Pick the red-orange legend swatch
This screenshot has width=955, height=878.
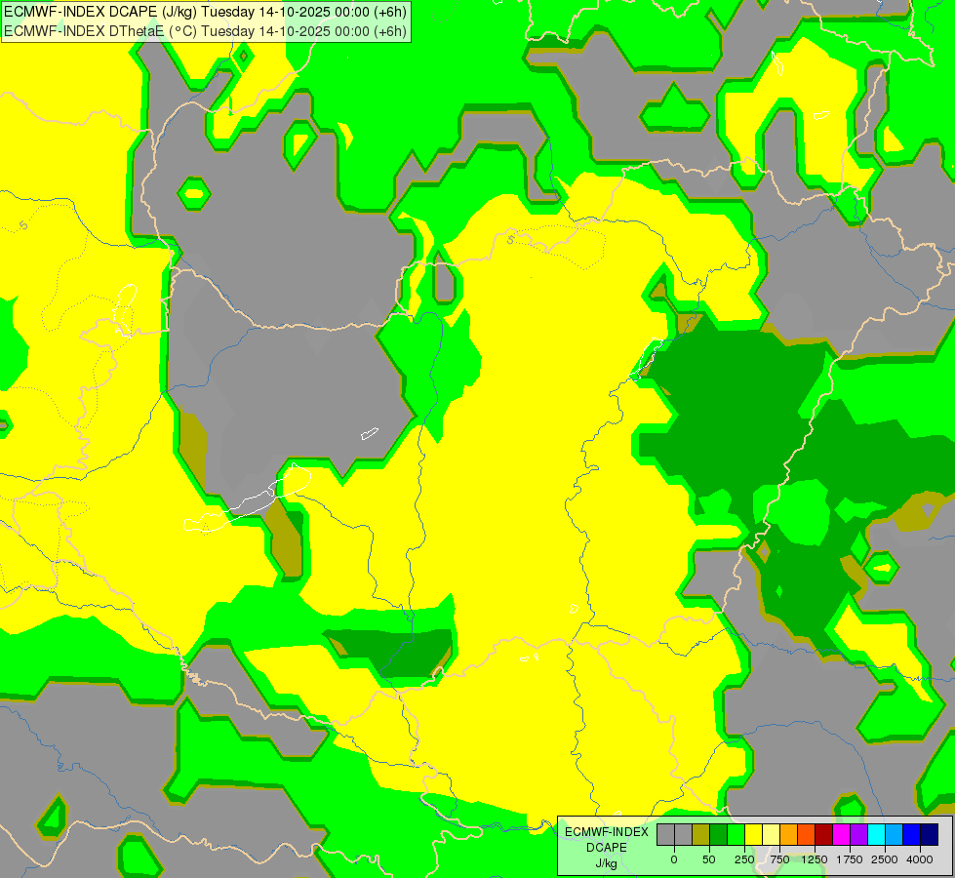(807, 834)
